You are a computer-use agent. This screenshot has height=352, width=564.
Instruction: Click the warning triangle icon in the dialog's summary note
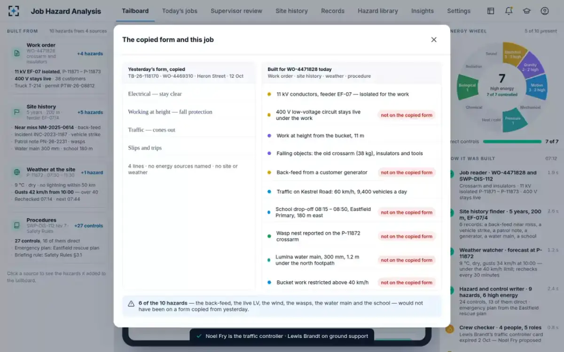click(x=131, y=304)
